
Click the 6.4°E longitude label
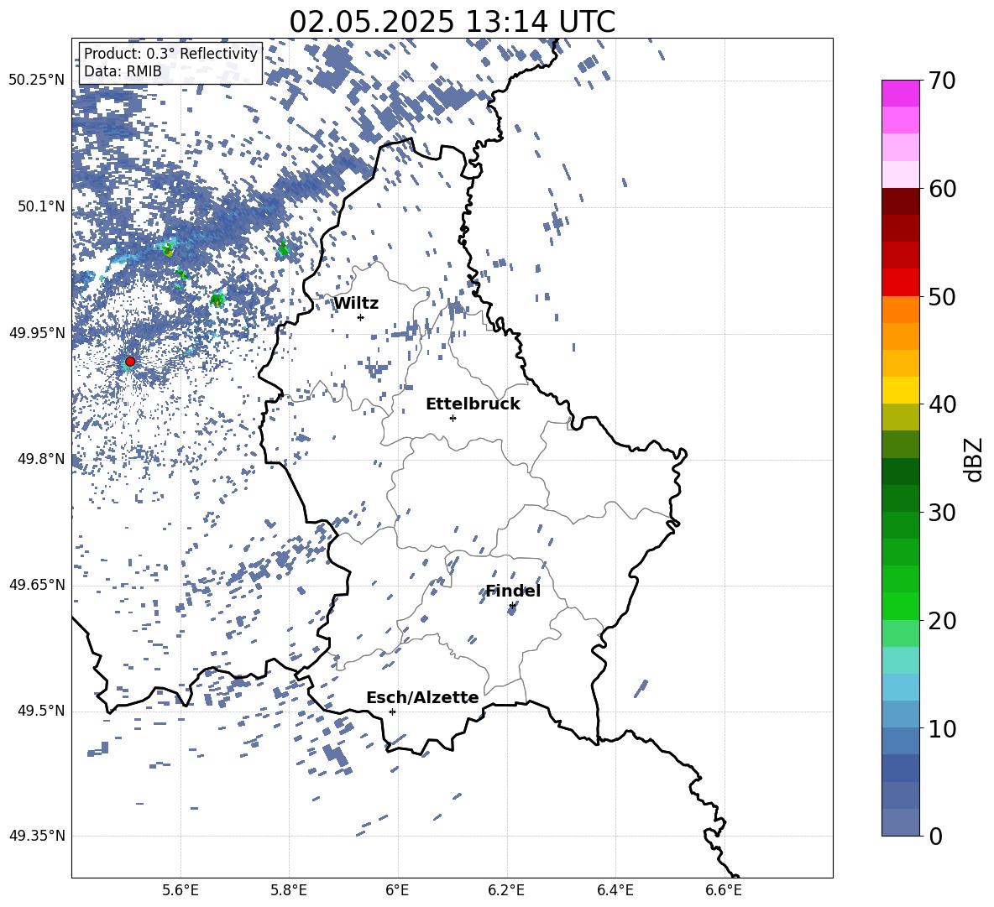point(615,890)
